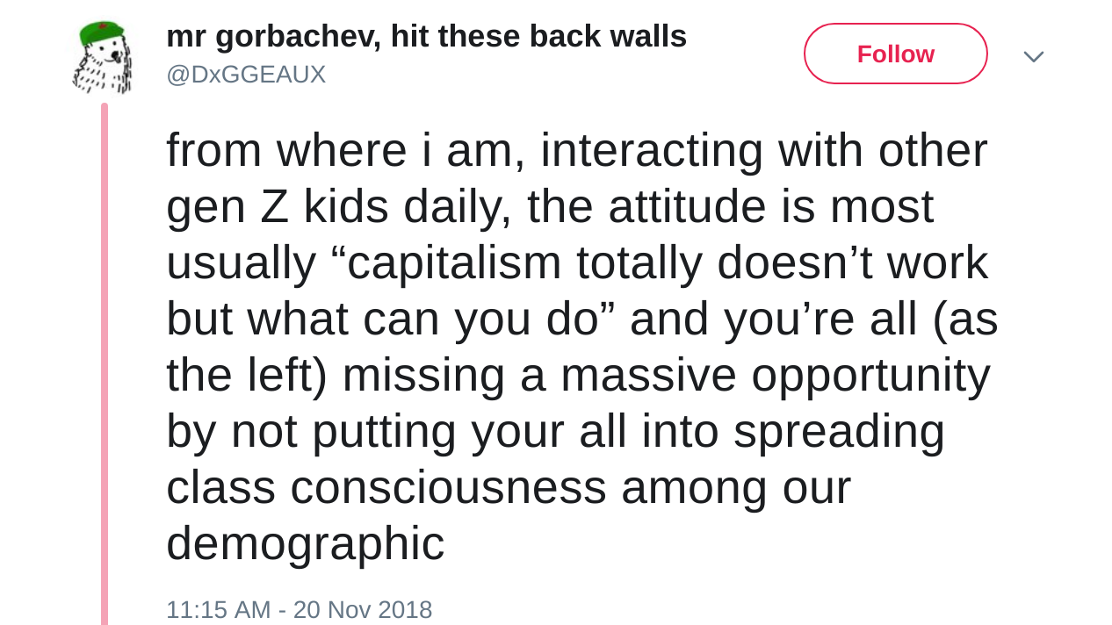Click the word 'demographic'

point(305,543)
